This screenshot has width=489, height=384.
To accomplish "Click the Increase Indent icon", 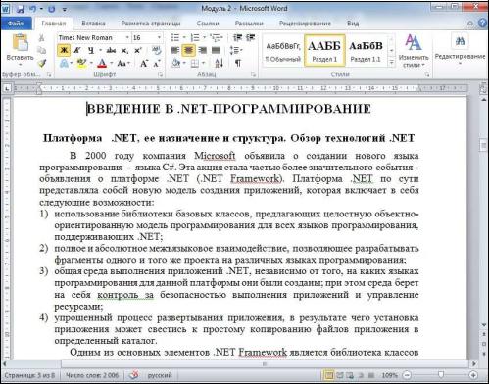I will (250, 37).
